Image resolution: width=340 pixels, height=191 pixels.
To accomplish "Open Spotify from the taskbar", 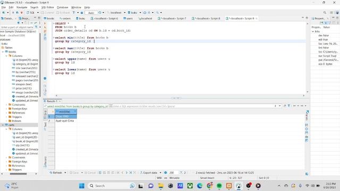I will tap(219, 186).
